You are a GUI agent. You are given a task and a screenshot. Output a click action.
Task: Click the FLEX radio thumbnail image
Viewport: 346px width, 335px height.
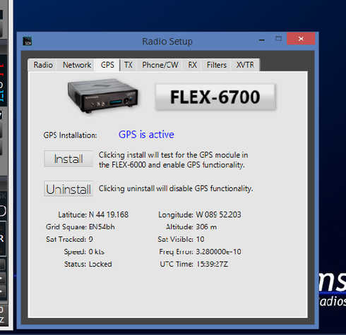102,96
